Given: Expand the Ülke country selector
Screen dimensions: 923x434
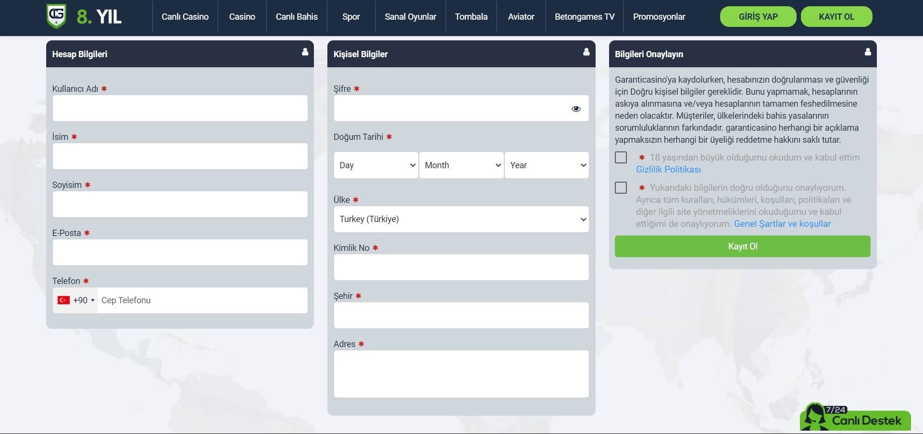Looking at the screenshot, I should [461, 219].
